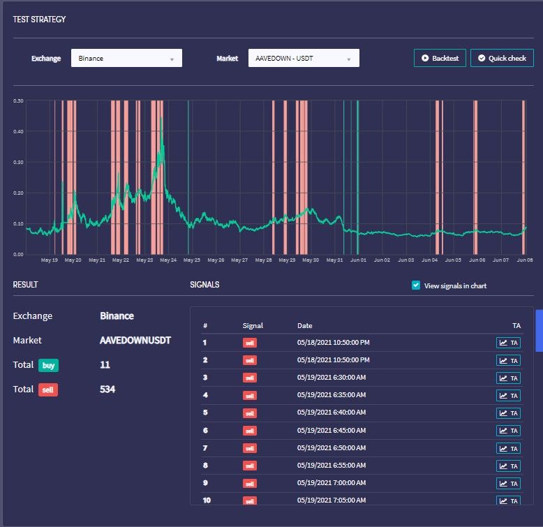Open TA chart for signal row 8

508,466
